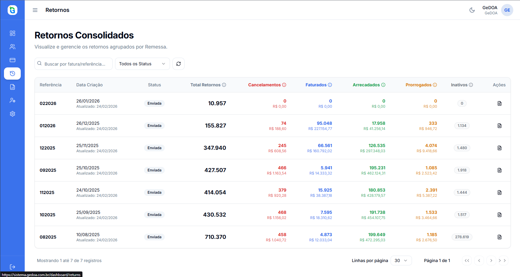Open the details document icon for row 022026
The image size is (520, 277).
(499, 103)
